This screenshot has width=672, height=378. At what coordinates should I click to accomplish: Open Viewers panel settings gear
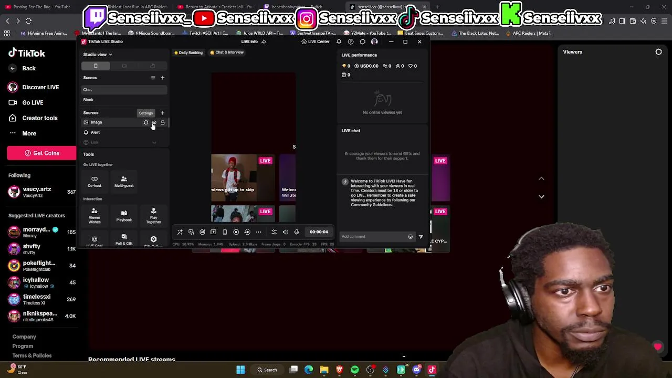click(658, 52)
